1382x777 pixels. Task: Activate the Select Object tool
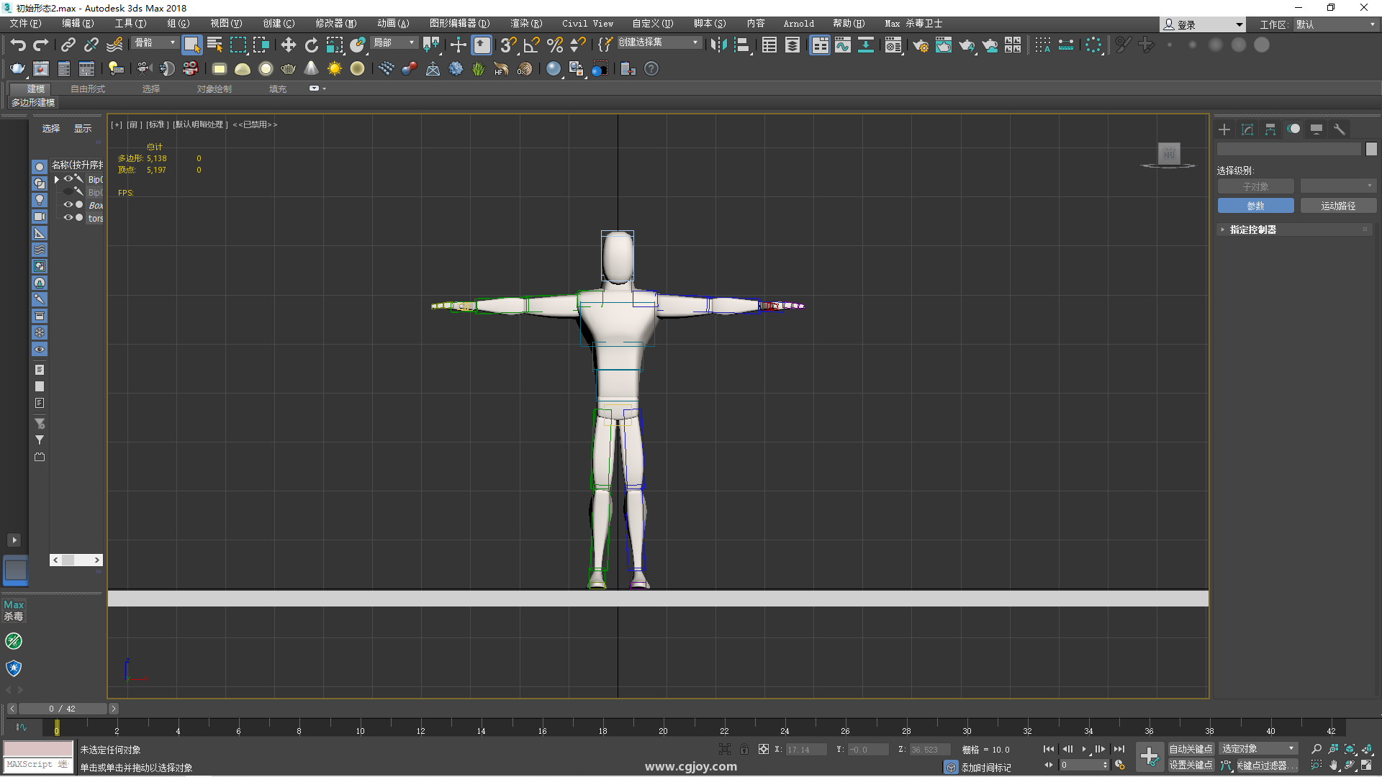click(x=191, y=45)
